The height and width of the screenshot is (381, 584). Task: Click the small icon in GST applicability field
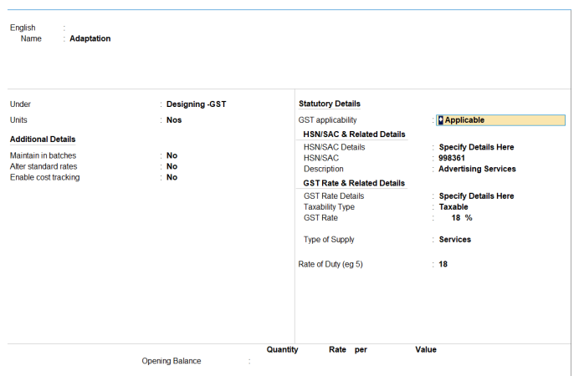coord(441,120)
